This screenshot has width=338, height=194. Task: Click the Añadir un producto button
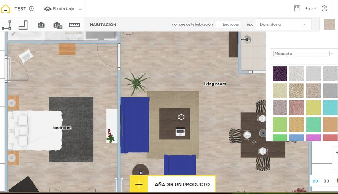(x=172, y=184)
